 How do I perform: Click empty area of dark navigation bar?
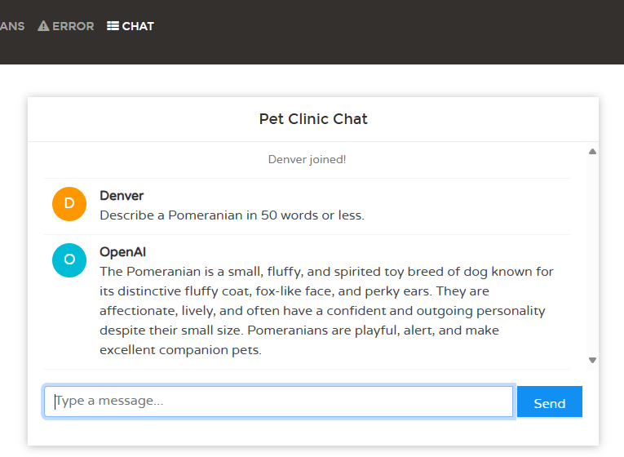pos(392,33)
